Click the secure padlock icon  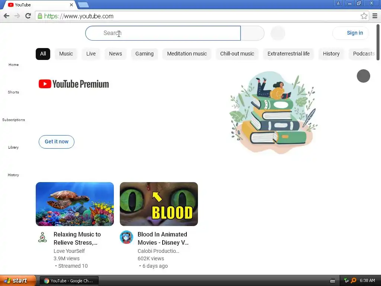pyautogui.click(x=40, y=16)
